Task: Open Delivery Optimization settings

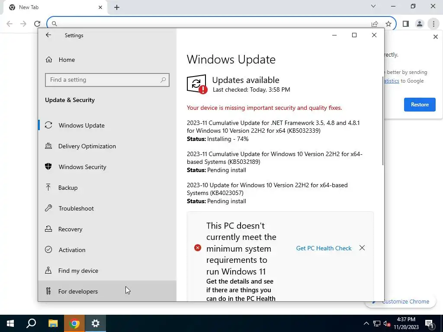Action: (x=107, y=146)
